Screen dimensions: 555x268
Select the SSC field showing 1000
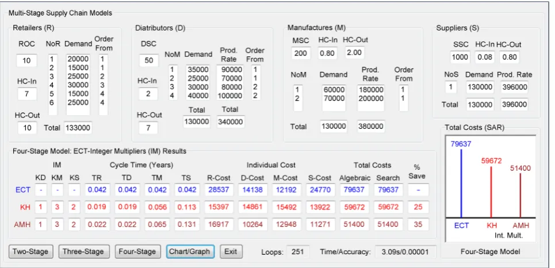pos(460,57)
